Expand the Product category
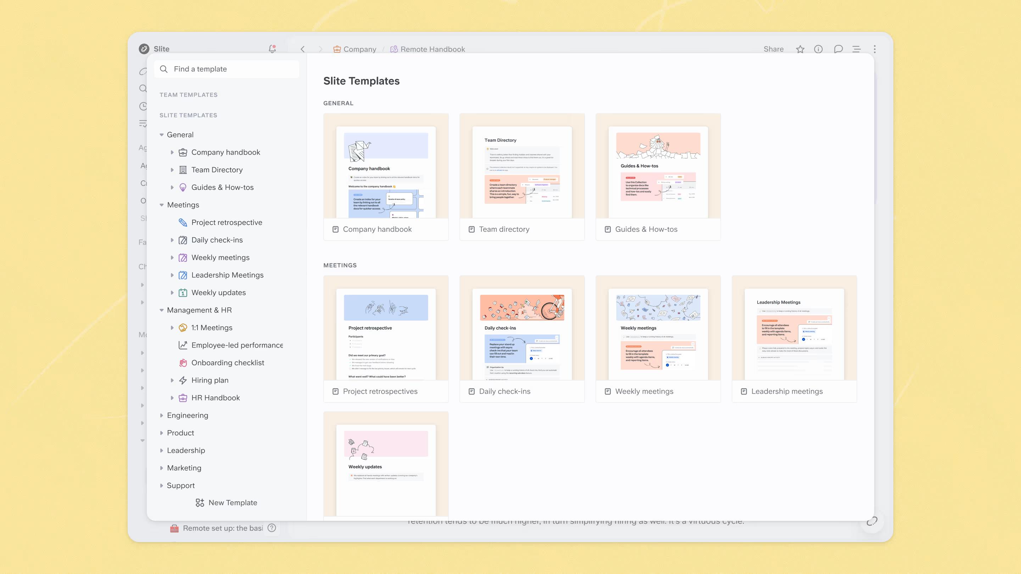1021x574 pixels. [x=162, y=433]
